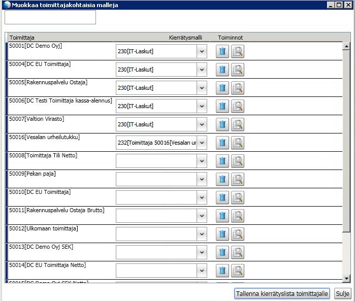Image resolution: width=355 pixels, height=302 pixels.
Task: Delete model for 50008 Toimittaja Tili Netto
Action: (x=222, y=161)
